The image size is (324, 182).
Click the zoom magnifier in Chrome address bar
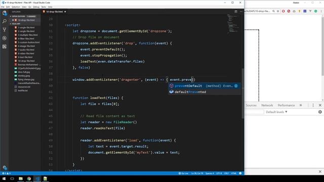pos(273,11)
